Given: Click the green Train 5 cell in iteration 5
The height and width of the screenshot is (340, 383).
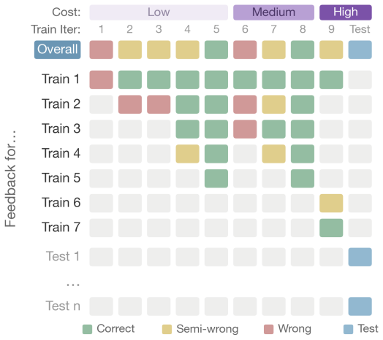Looking at the screenshot, I should (x=216, y=178).
